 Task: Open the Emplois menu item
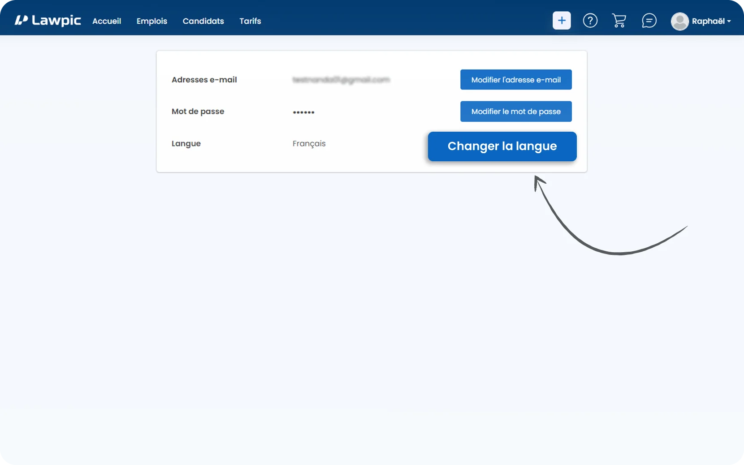click(151, 21)
